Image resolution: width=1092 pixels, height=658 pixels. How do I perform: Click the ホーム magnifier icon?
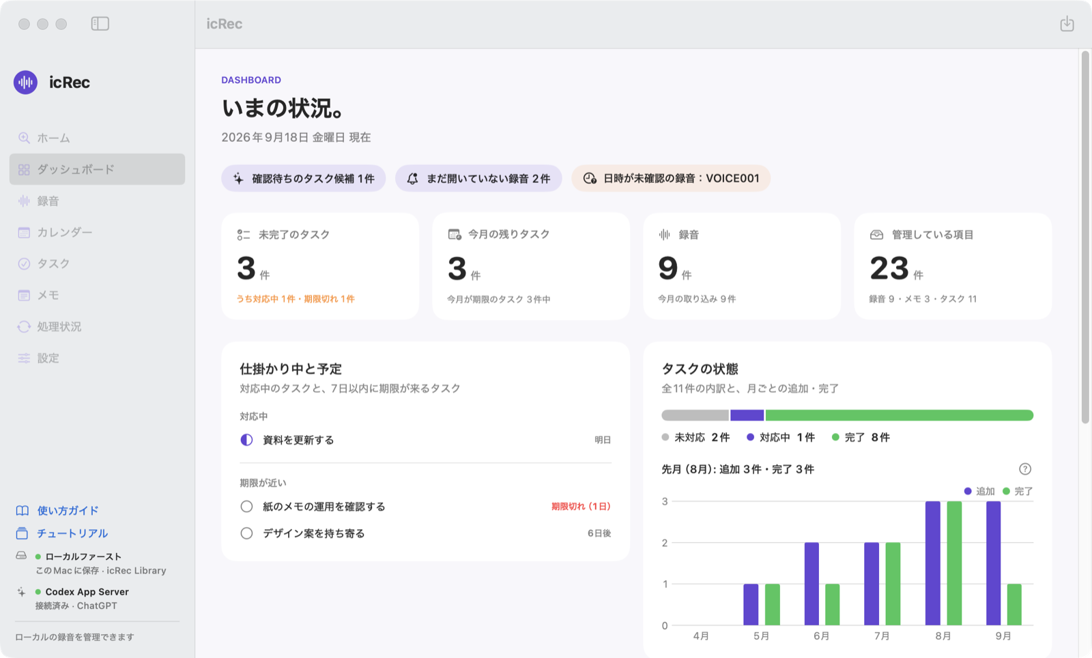click(24, 138)
